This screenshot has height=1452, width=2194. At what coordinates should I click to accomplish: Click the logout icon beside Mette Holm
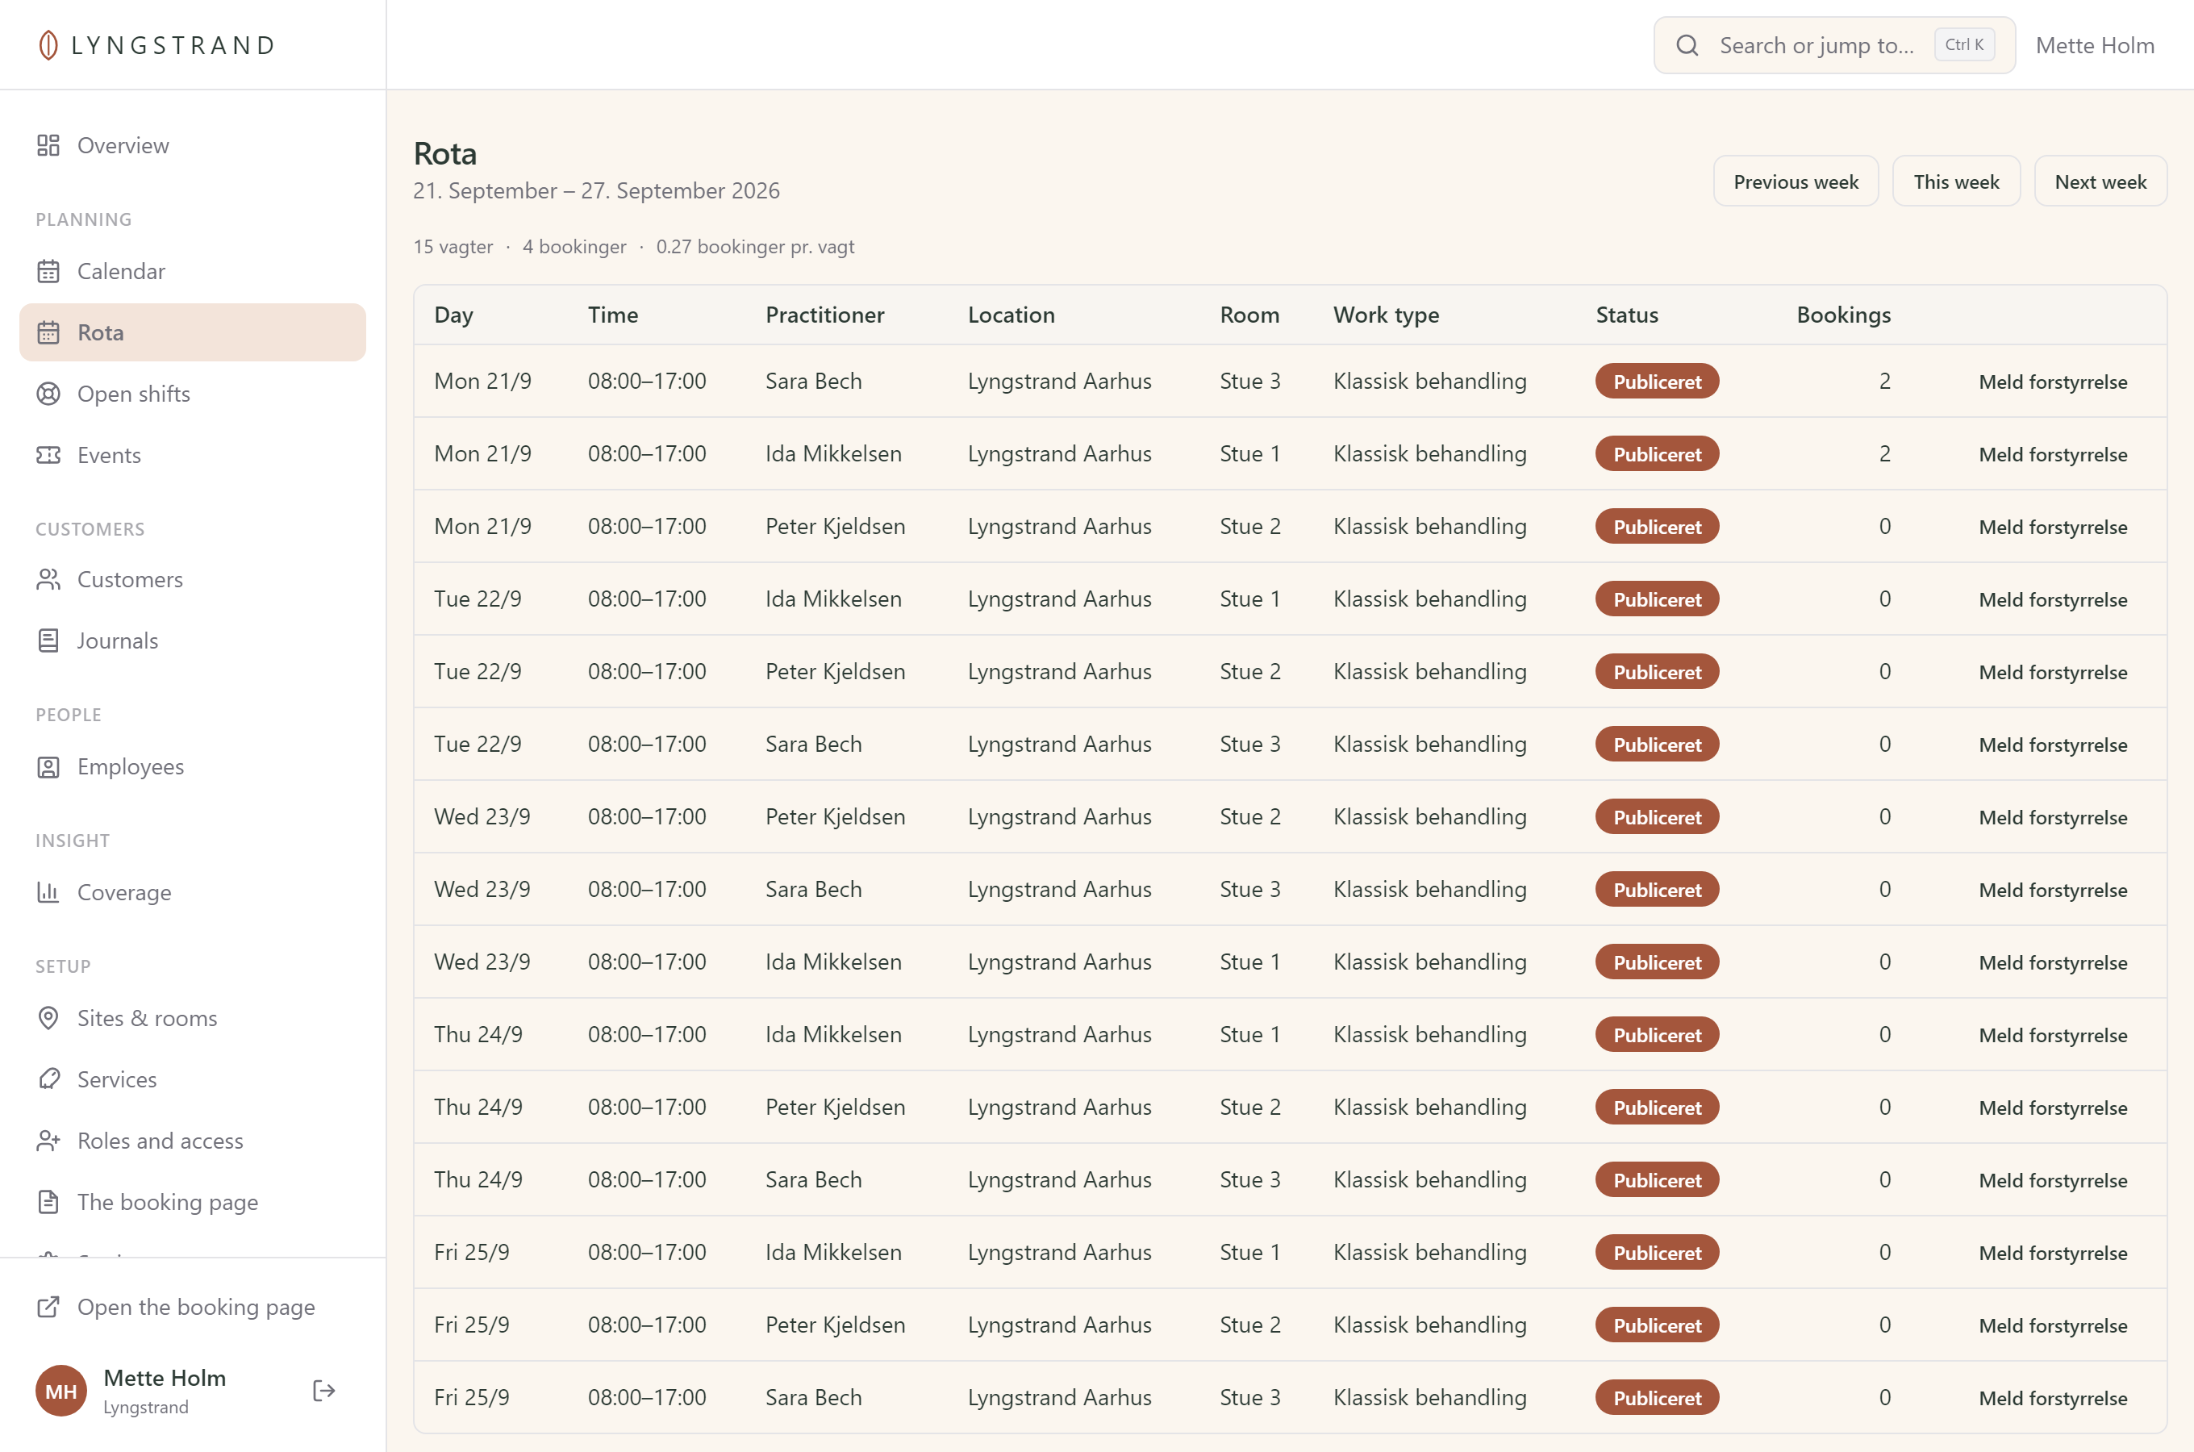(x=324, y=1391)
